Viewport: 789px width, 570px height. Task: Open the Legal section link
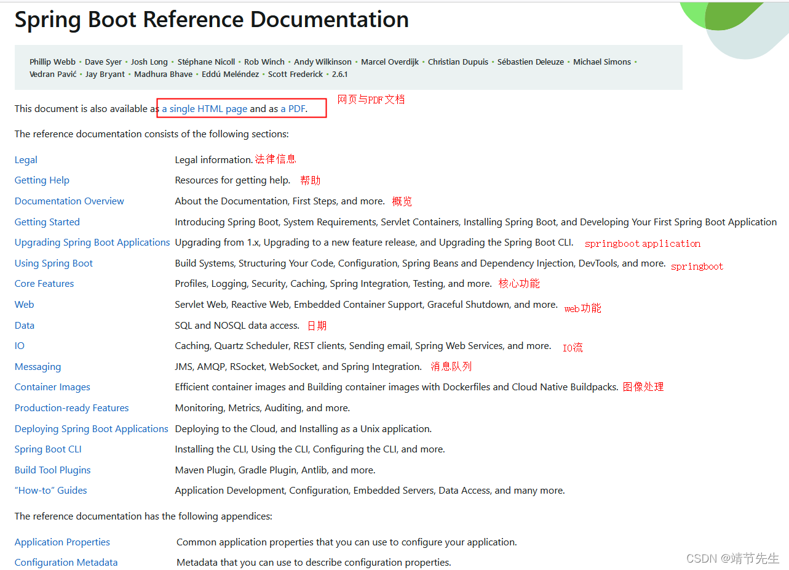(x=26, y=160)
